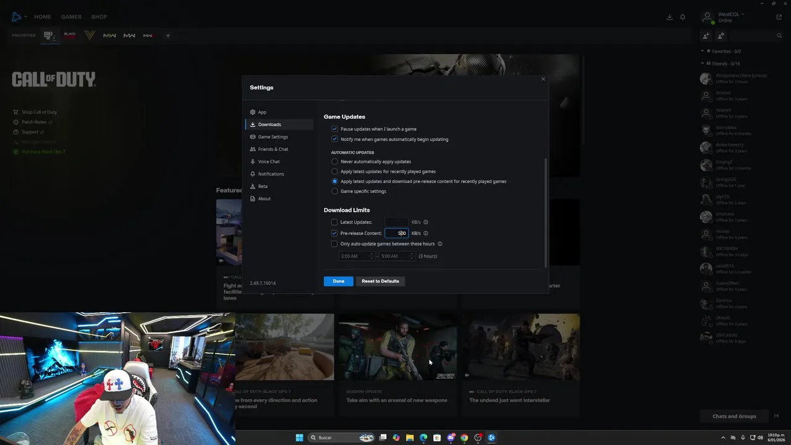Open Microsoft Edge from the taskbar
The image size is (791, 445).
pos(423,438)
